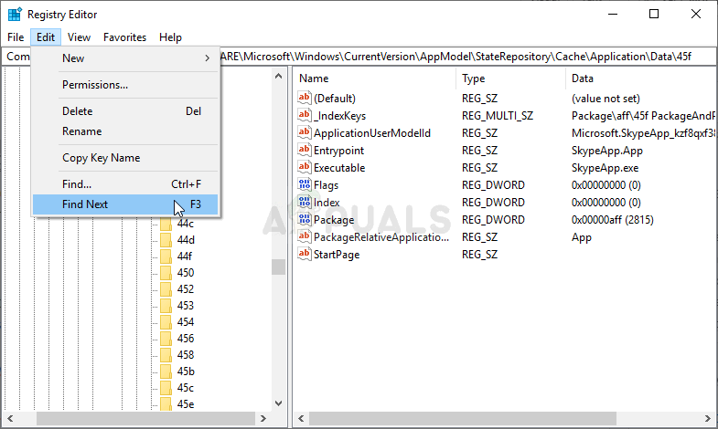Choose Copy Key Name
The image size is (718, 429).
point(125,158)
